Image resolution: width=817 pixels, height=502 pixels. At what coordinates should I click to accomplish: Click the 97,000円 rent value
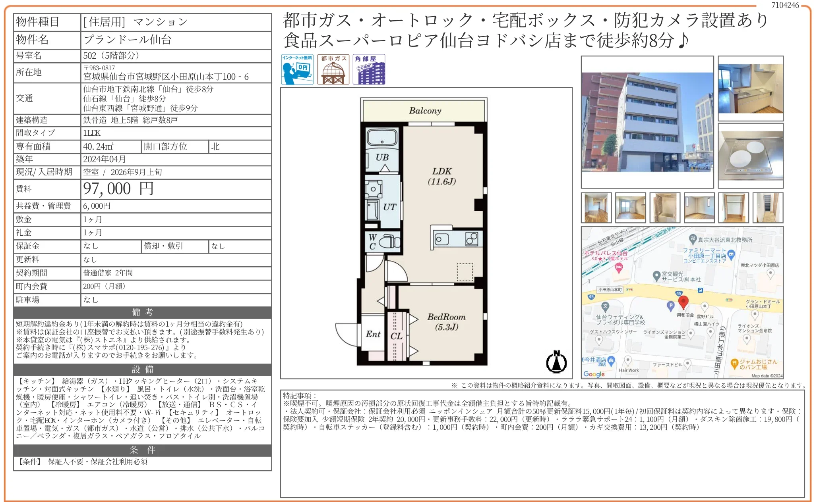coord(118,189)
